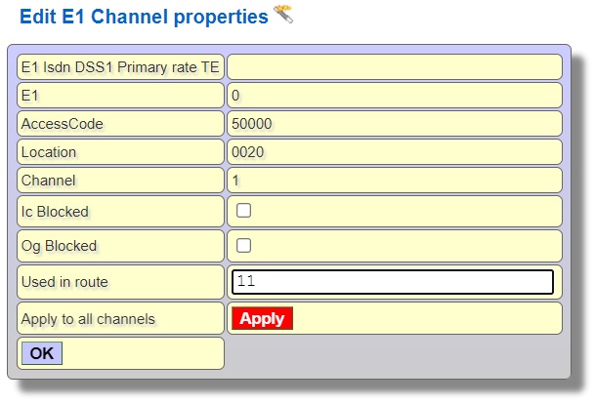
Task: Select the E1 Isdn DSS1 Primary rate TE label
Action: tap(120, 67)
